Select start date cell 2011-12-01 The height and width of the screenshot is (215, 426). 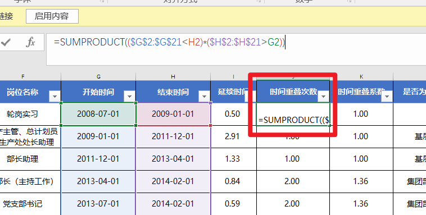(x=98, y=159)
